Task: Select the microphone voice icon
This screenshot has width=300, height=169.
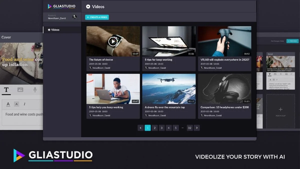Action: [35, 90]
